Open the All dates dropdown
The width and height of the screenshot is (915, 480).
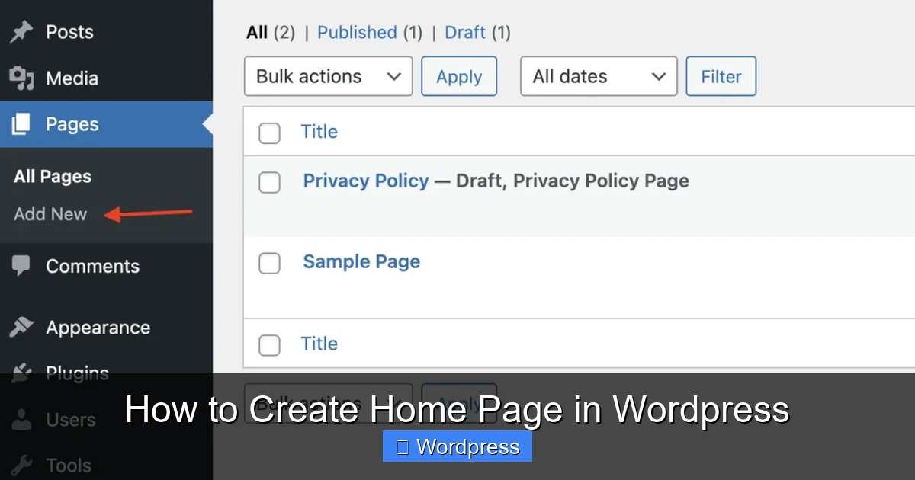coord(599,76)
